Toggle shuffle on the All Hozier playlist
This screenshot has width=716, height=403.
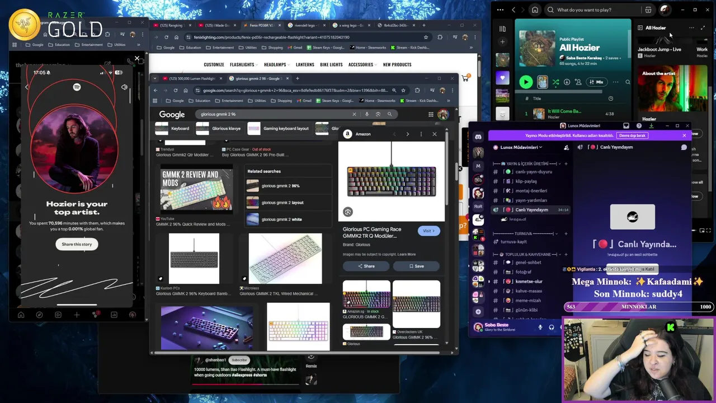click(x=555, y=82)
